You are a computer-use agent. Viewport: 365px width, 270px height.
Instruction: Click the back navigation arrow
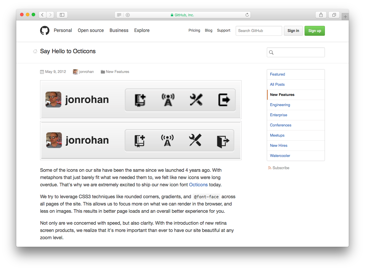(42, 15)
